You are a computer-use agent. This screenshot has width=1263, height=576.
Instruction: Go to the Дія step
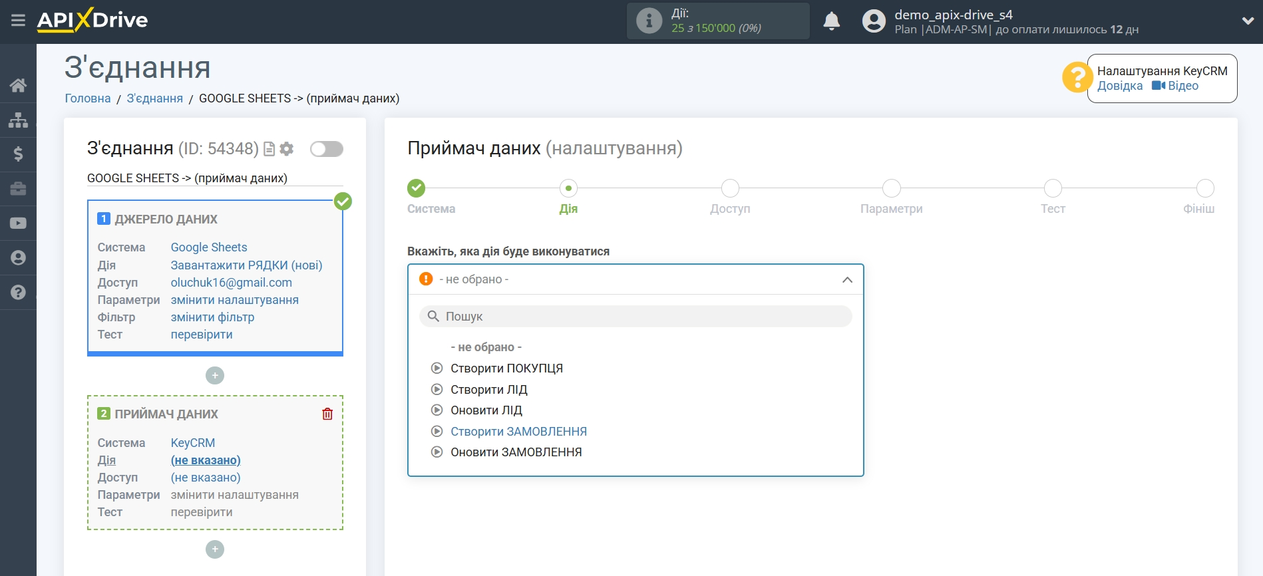tap(568, 188)
